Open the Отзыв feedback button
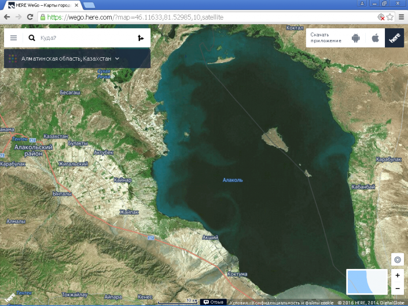Image resolution: width=408 pixels, height=306 pixels. [x=214, y=302]
